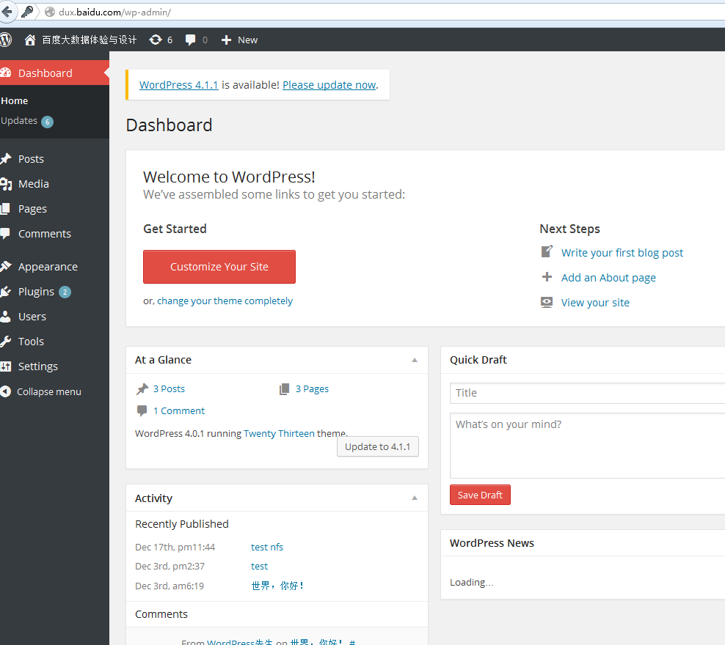Click the home icon in admin bar
The width and height of the screenshot is (725, 645).
pos(30,40)
